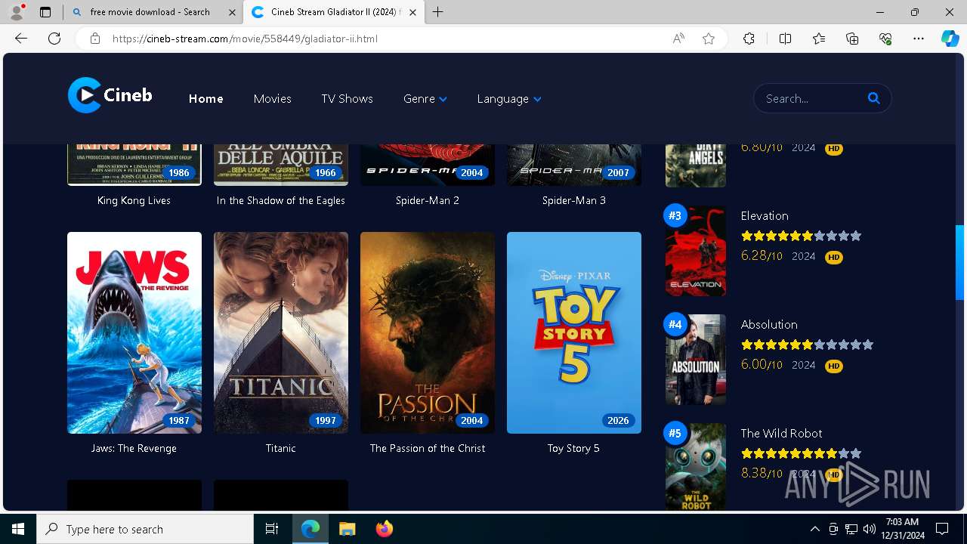Viewport: 967px width, 544px height.
Task: Open Elevation in top ranked list
Action: (765, 216)
